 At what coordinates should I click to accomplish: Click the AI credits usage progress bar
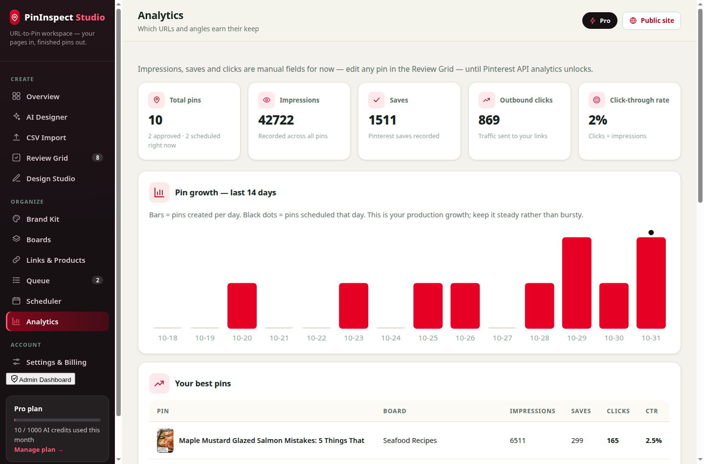[57, 420]
